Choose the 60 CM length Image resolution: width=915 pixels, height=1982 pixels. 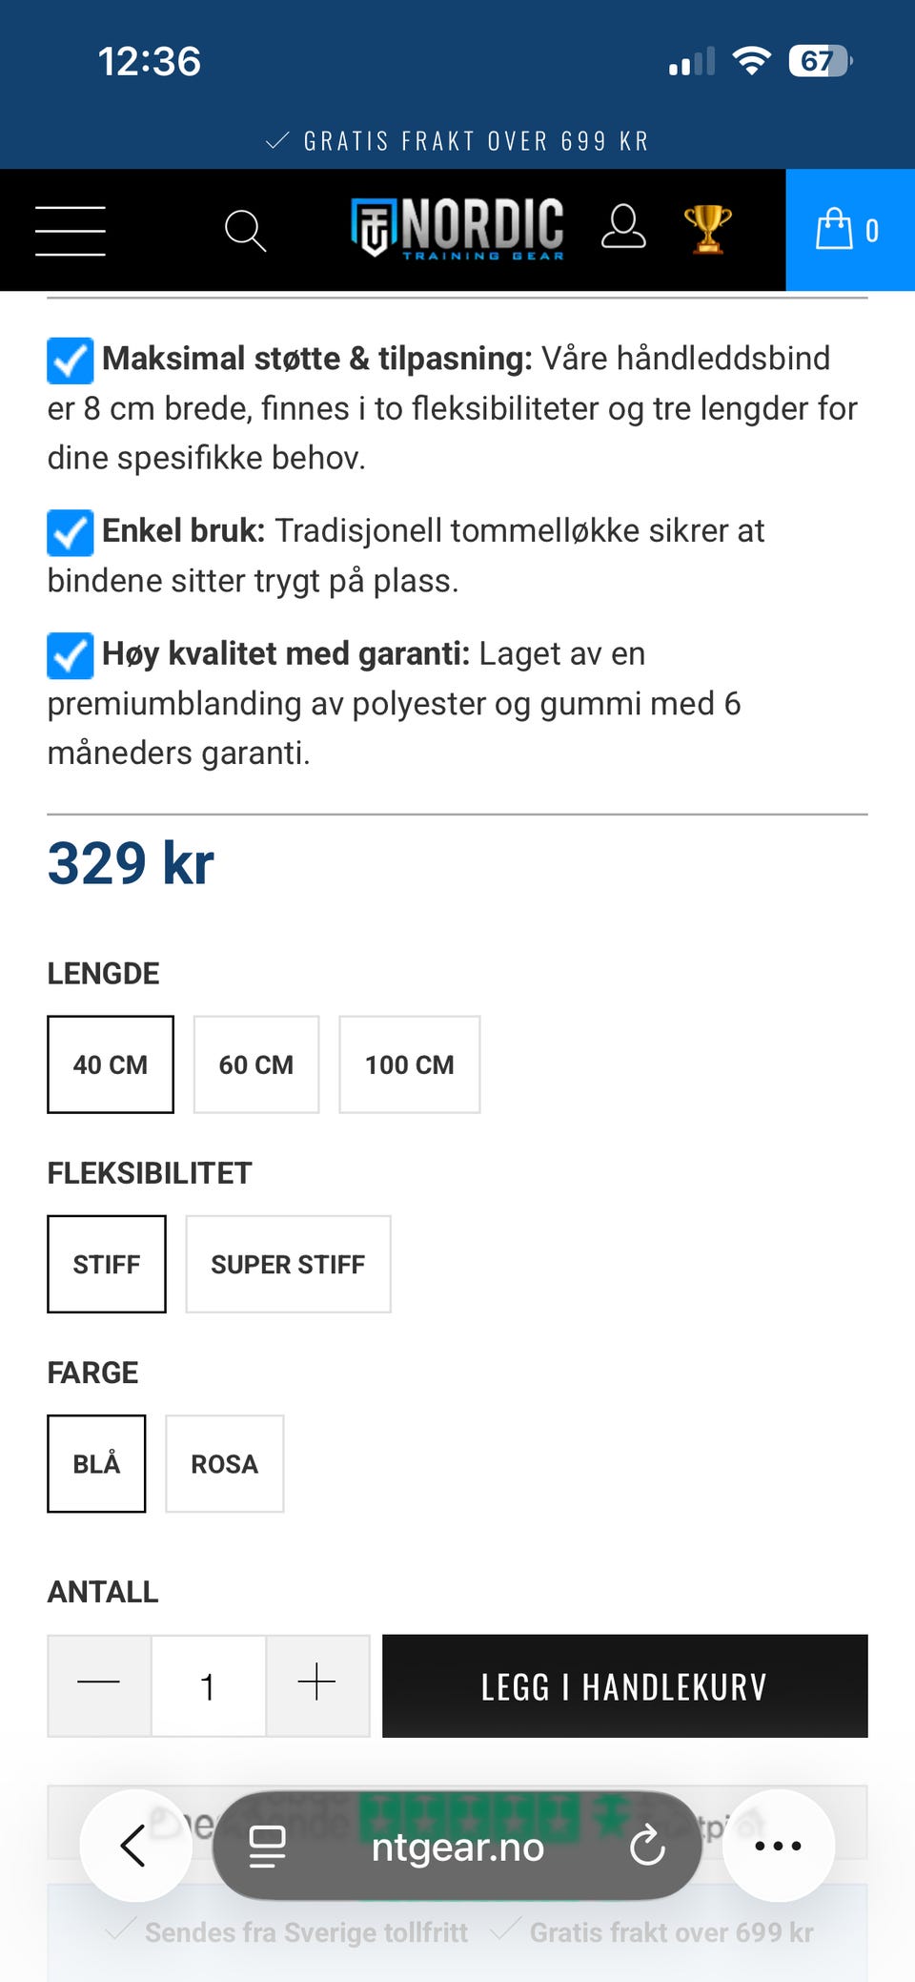[256, 1064]
